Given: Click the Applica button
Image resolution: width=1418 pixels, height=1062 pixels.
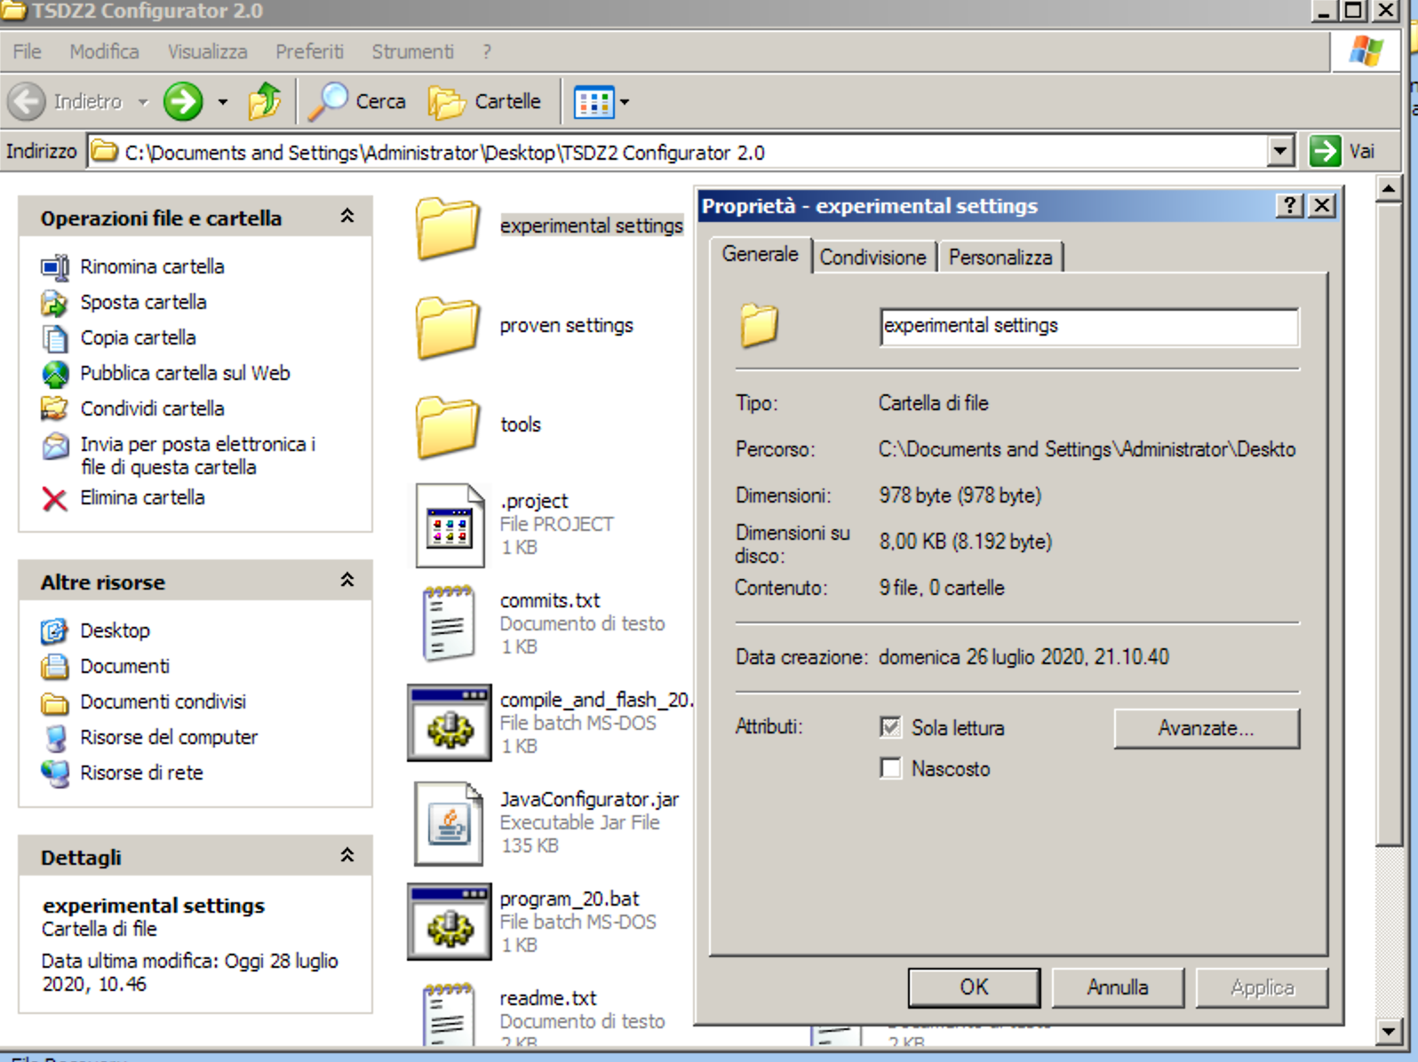Looking at the screenshot, I should 1262,987.
